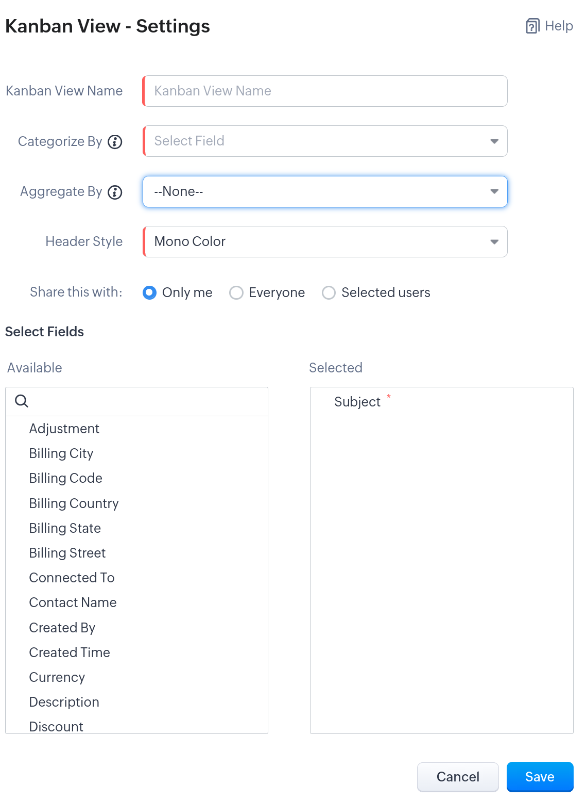Select Subject in the Selected list
This screenshot has width=586, height=800.
pos(357,402)
